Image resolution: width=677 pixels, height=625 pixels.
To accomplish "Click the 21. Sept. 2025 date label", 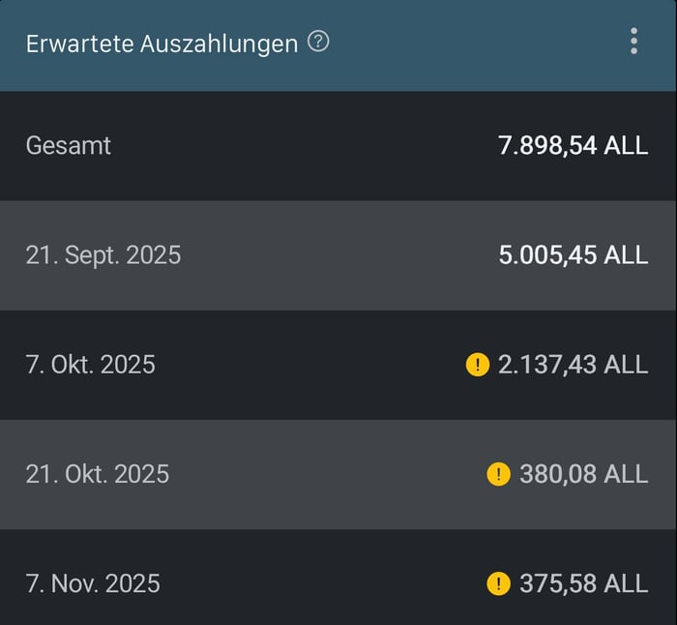I will click(x=103, y=255).
